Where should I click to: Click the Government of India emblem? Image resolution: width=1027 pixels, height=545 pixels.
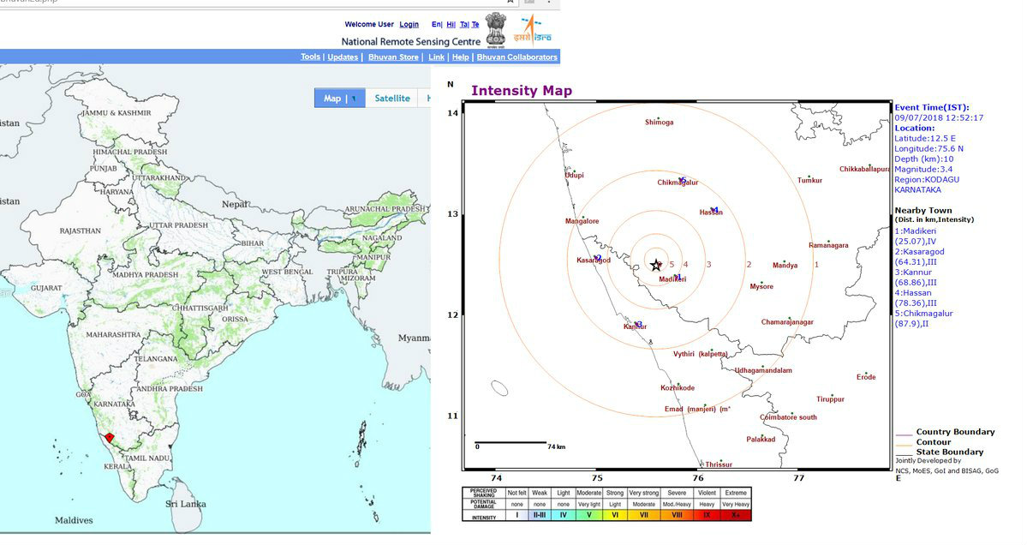[496, 30]
